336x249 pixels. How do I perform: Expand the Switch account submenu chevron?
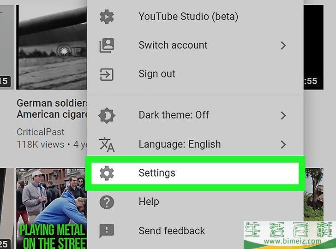coord(283,45)
